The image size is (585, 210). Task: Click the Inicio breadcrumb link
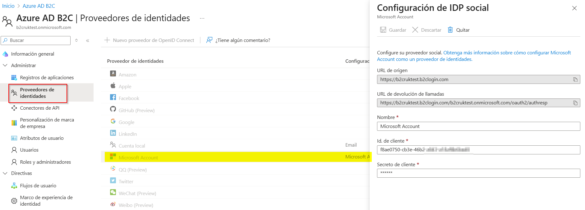(8, 6)
